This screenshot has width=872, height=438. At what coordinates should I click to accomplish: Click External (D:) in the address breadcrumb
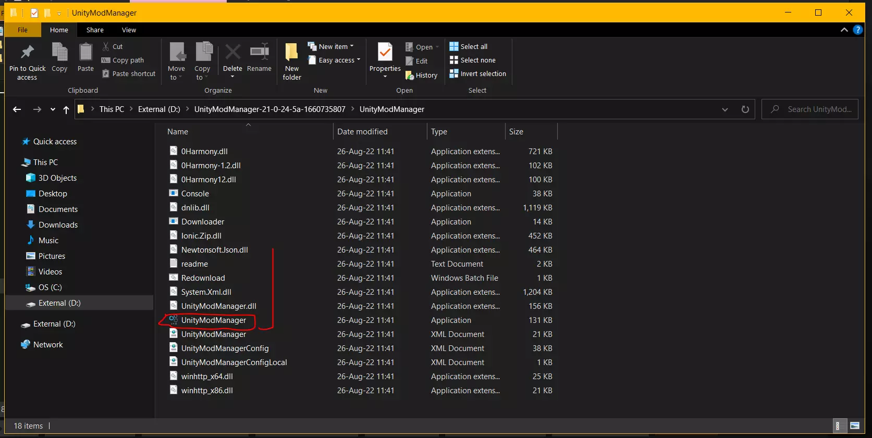[x=159, y=109]
